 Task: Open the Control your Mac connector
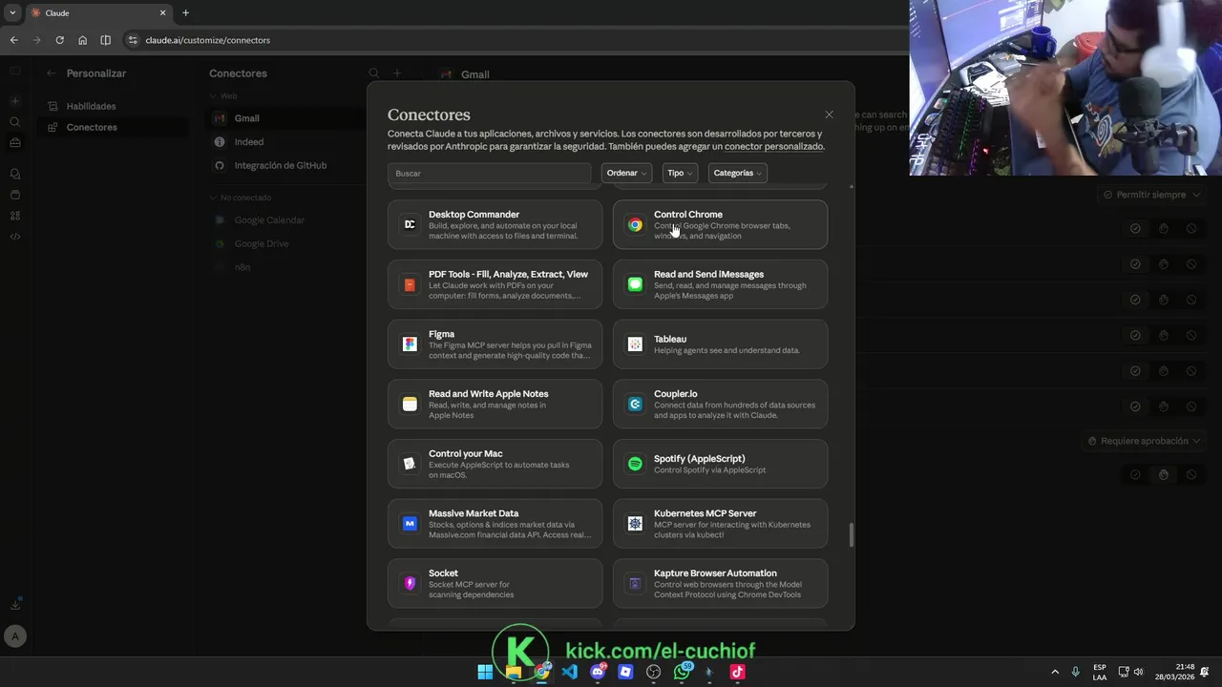click(495, 464)
